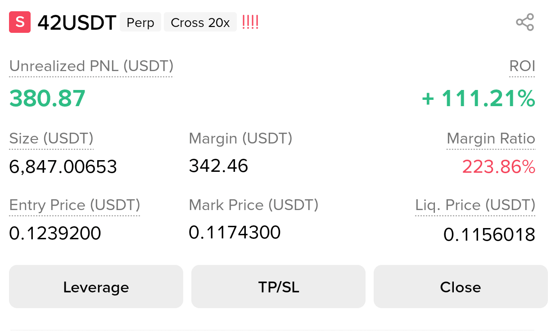
Task: Select the 223.86% margin ratio value
Action: [499, 167]
